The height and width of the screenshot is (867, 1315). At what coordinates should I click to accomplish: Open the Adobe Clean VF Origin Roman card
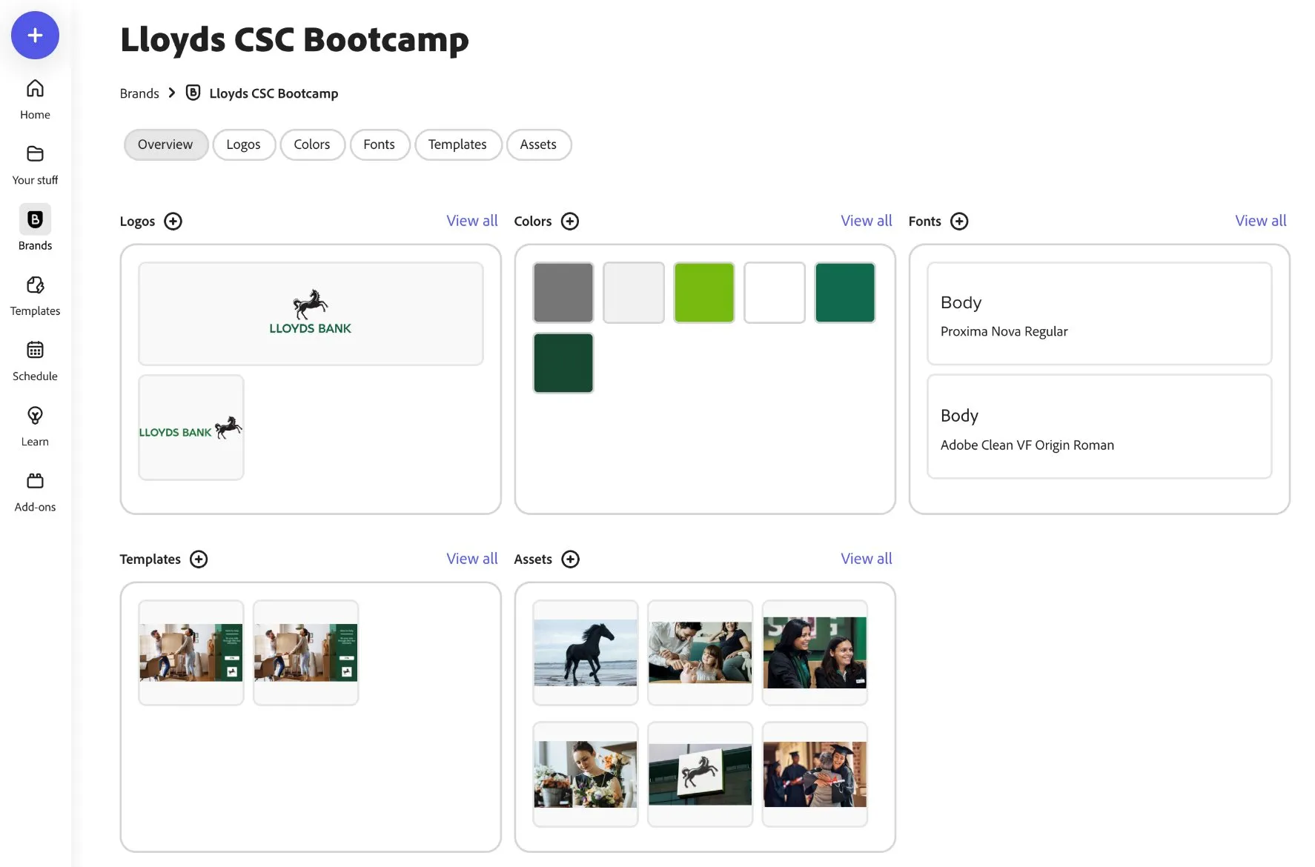[x=1099, y=427]
